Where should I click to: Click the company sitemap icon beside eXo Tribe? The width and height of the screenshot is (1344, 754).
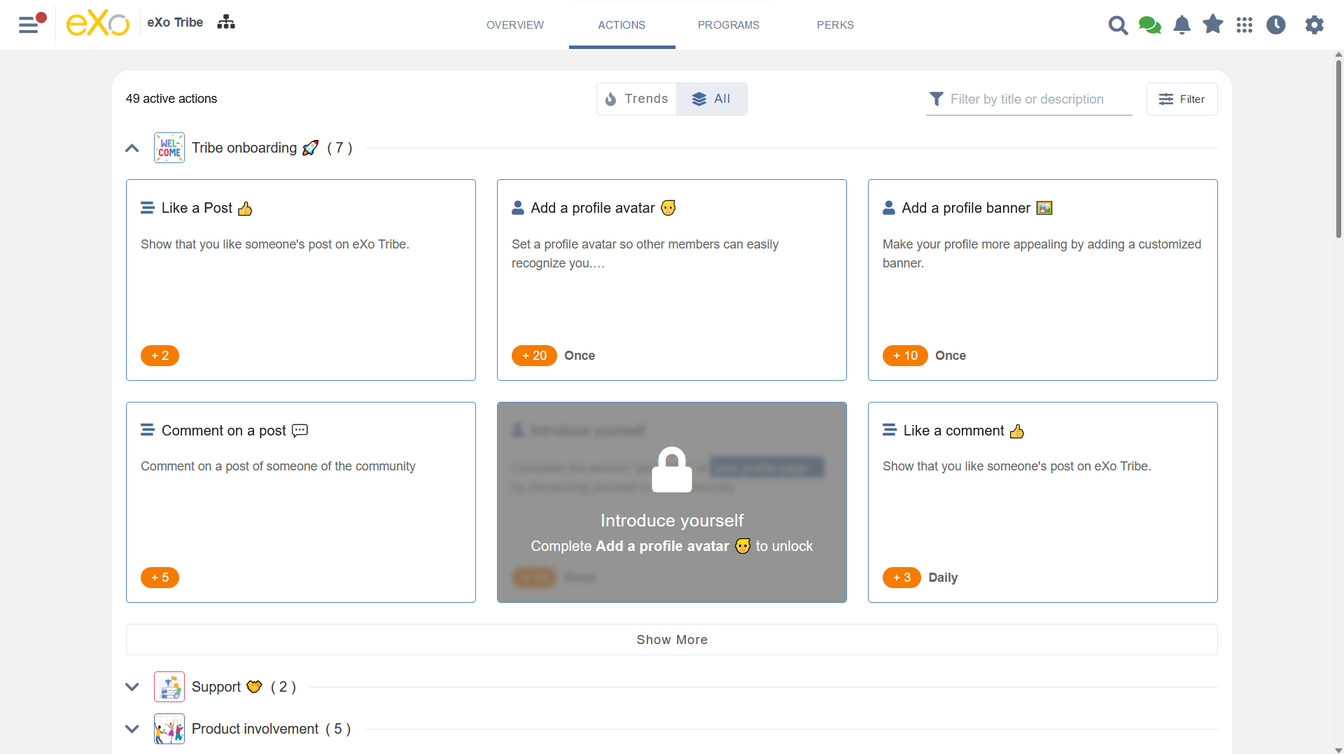point(225,22)
